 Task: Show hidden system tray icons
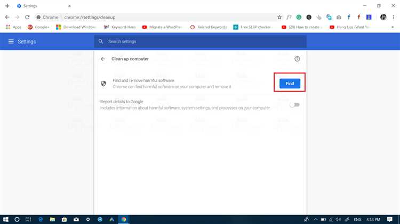pos(316,219)
